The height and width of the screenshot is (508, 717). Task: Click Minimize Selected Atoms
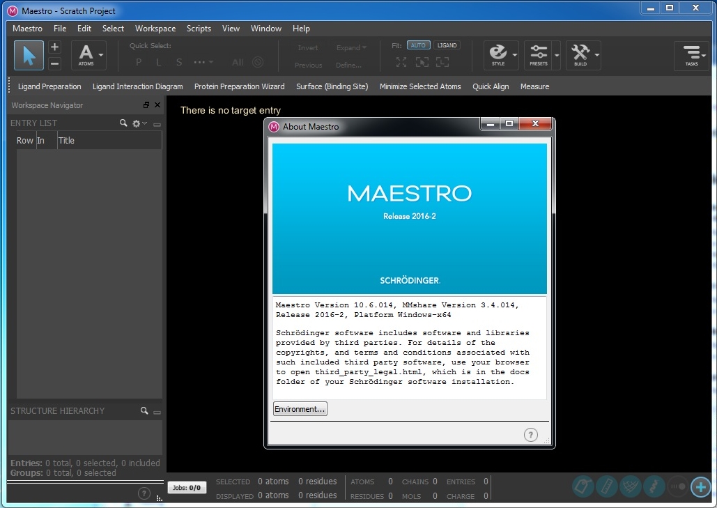[420, 86]
